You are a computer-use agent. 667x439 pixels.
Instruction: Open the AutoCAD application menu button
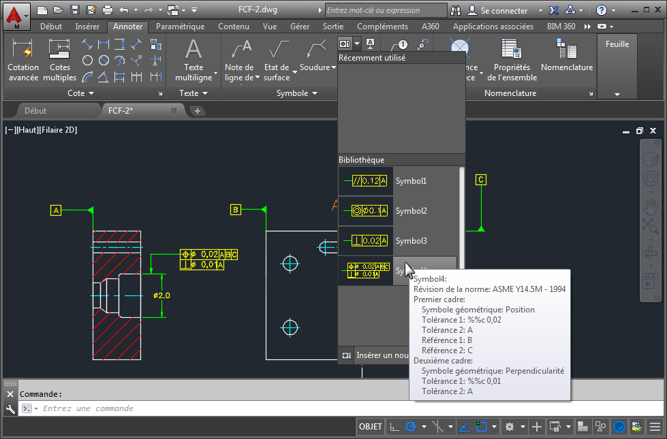(x=16, y=16)
